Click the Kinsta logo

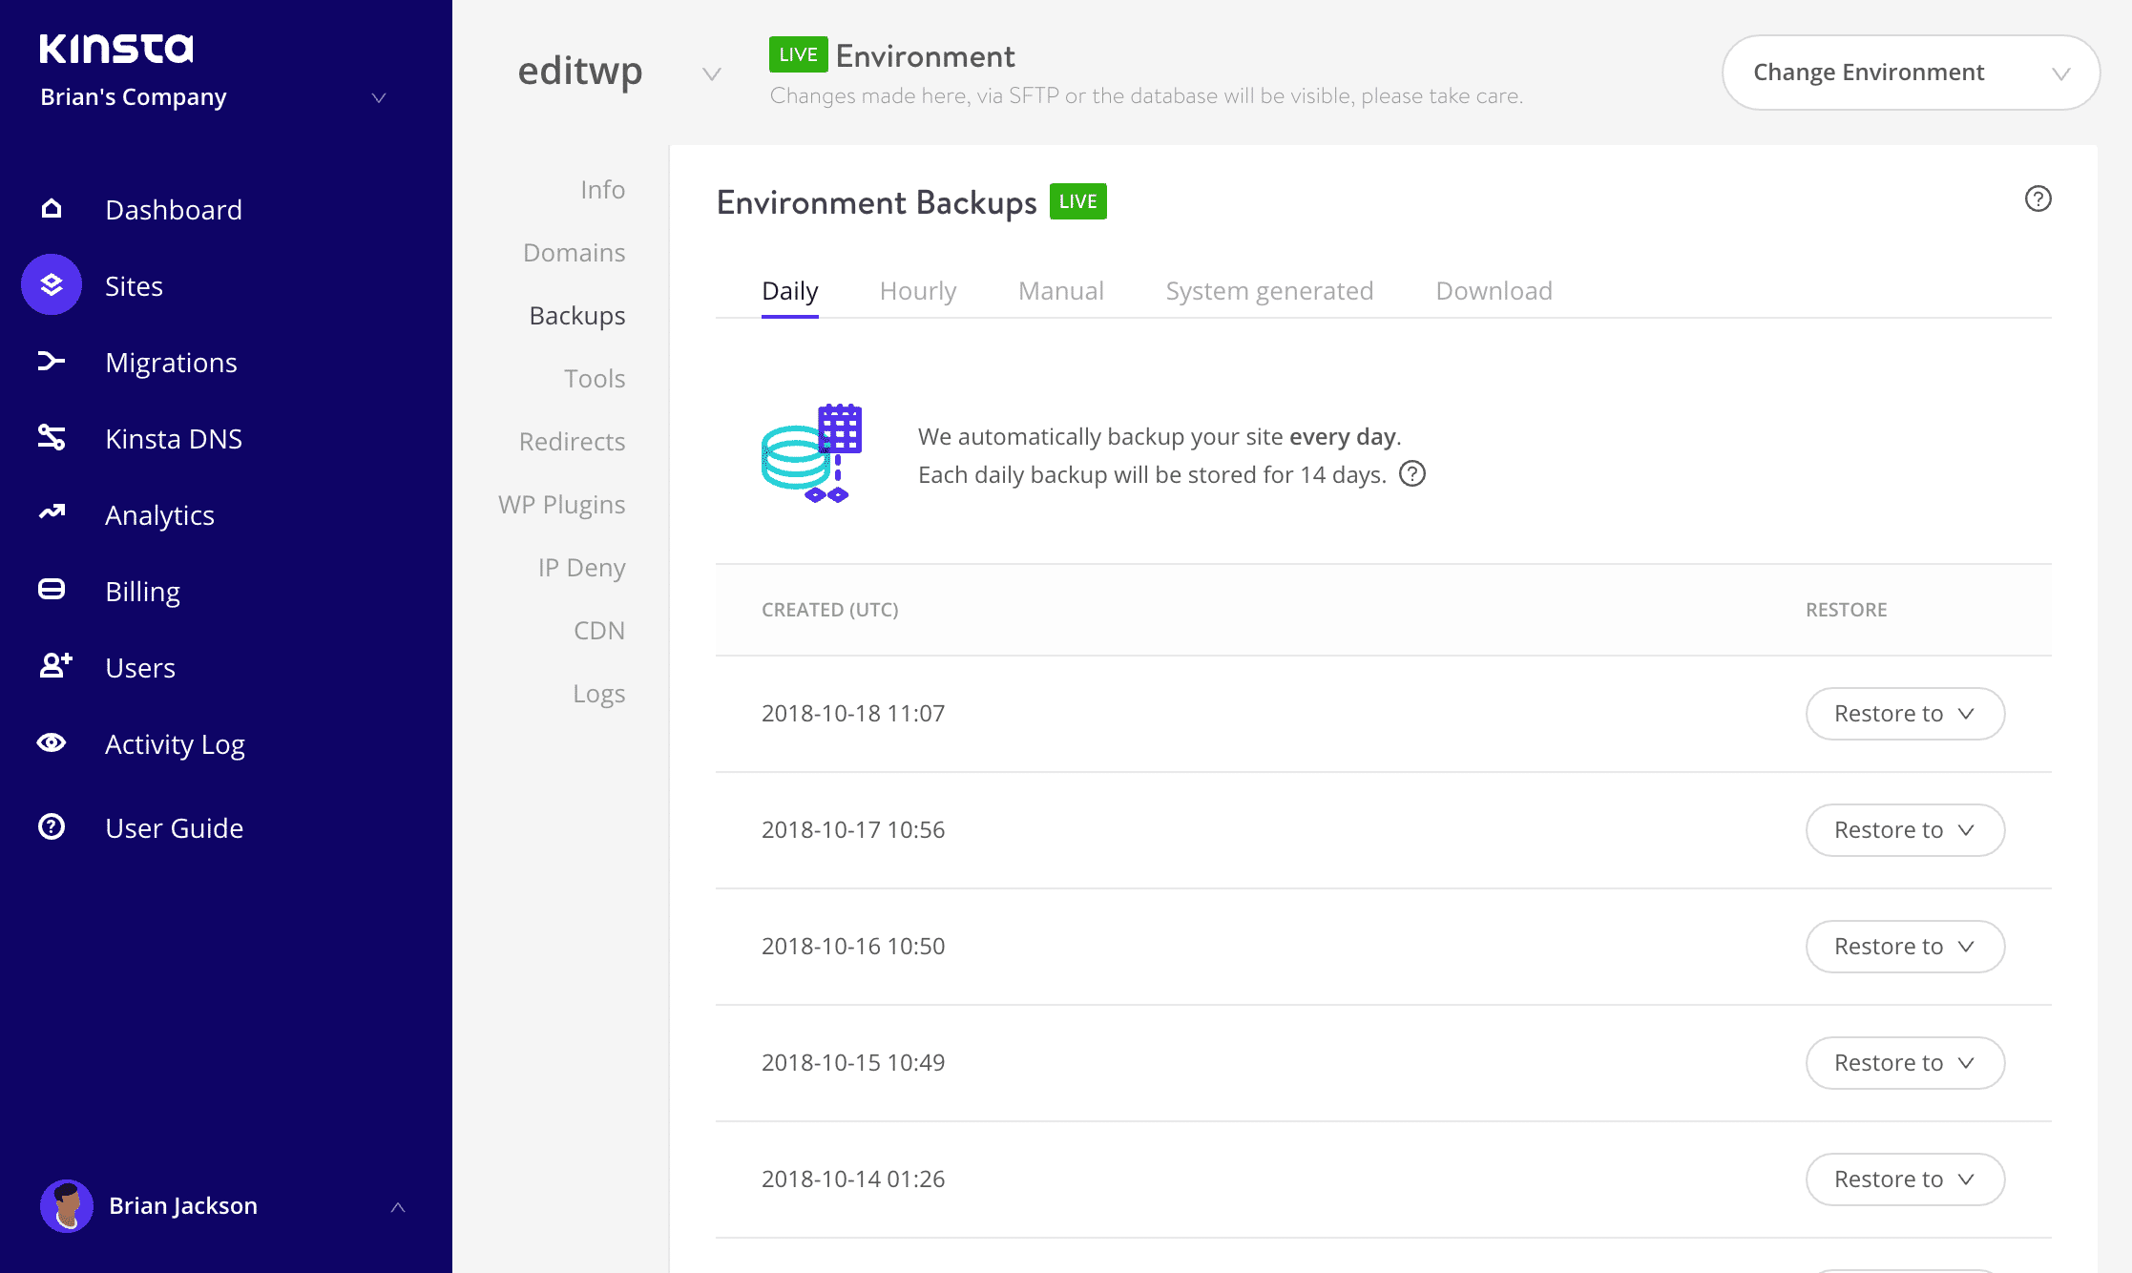[x=115, y=48]
